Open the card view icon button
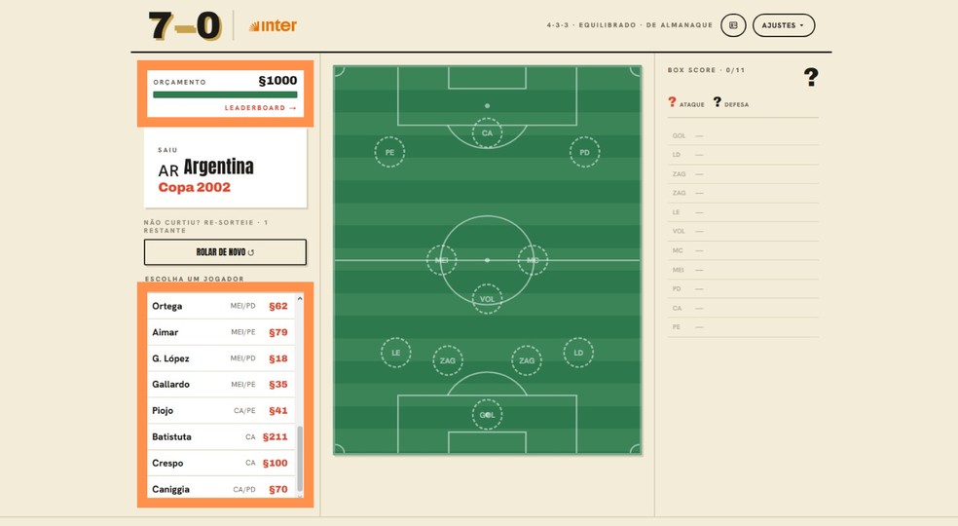 coord(733,25)
